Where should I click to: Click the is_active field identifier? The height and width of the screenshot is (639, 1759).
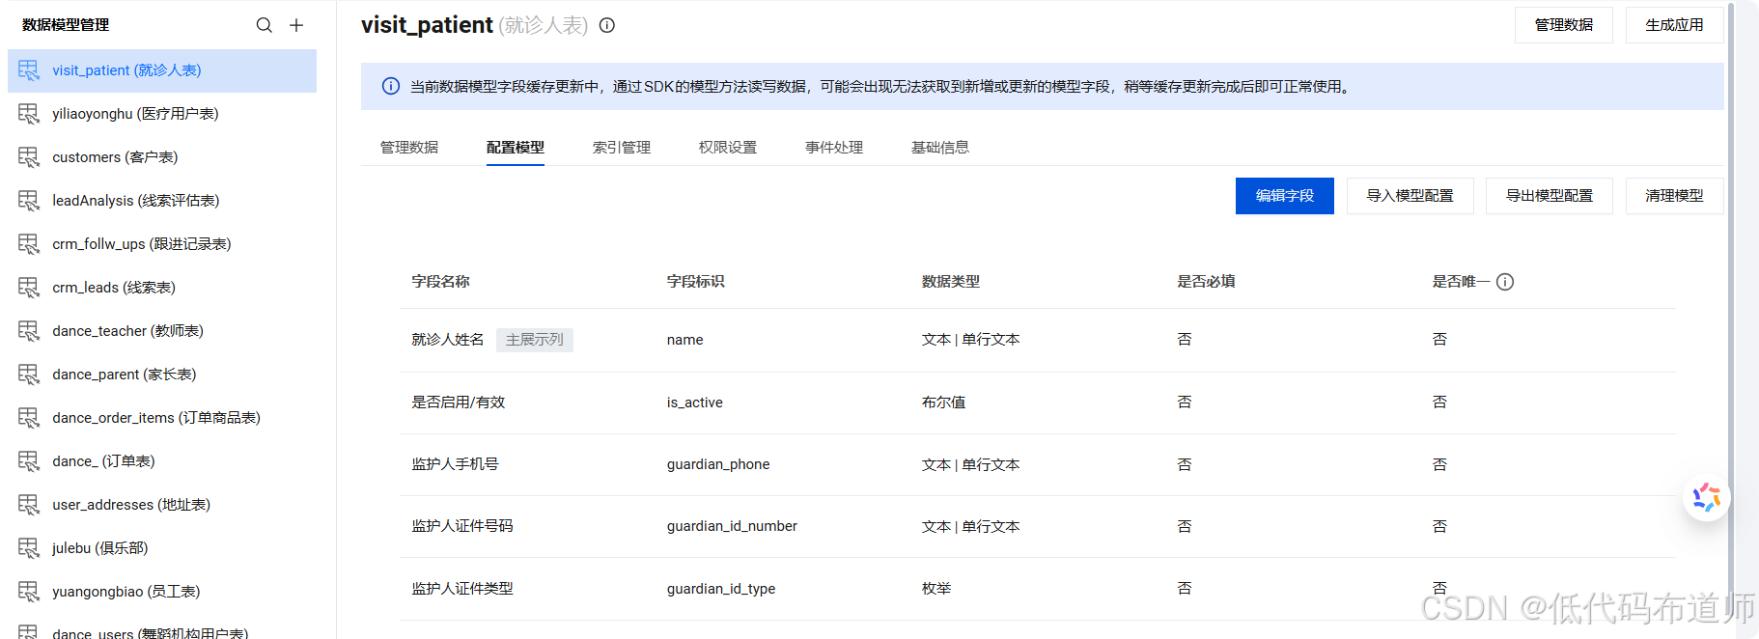coord(695,403)
